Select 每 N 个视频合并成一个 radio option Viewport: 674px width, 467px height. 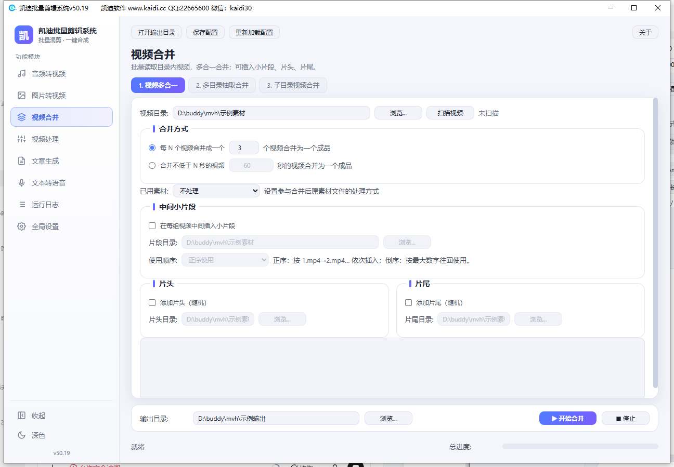(x=152, y=148)
